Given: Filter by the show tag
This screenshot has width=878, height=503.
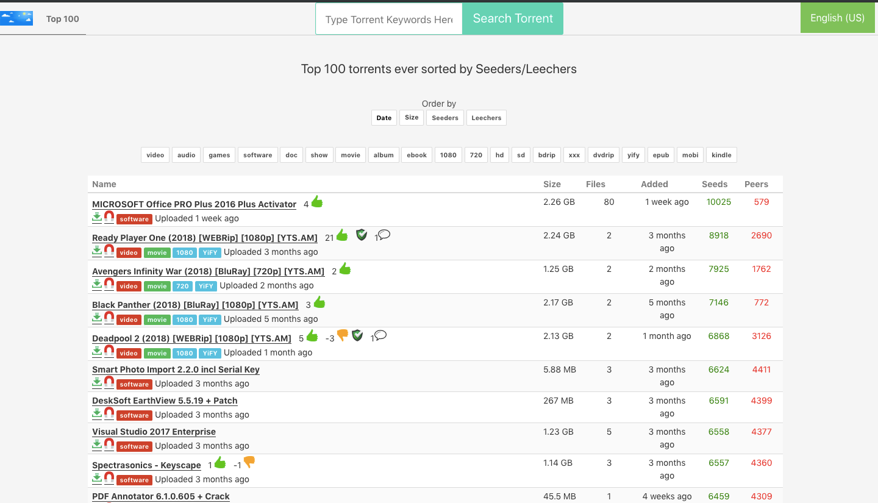Looking at the screenshot, I should pos(319,155).
